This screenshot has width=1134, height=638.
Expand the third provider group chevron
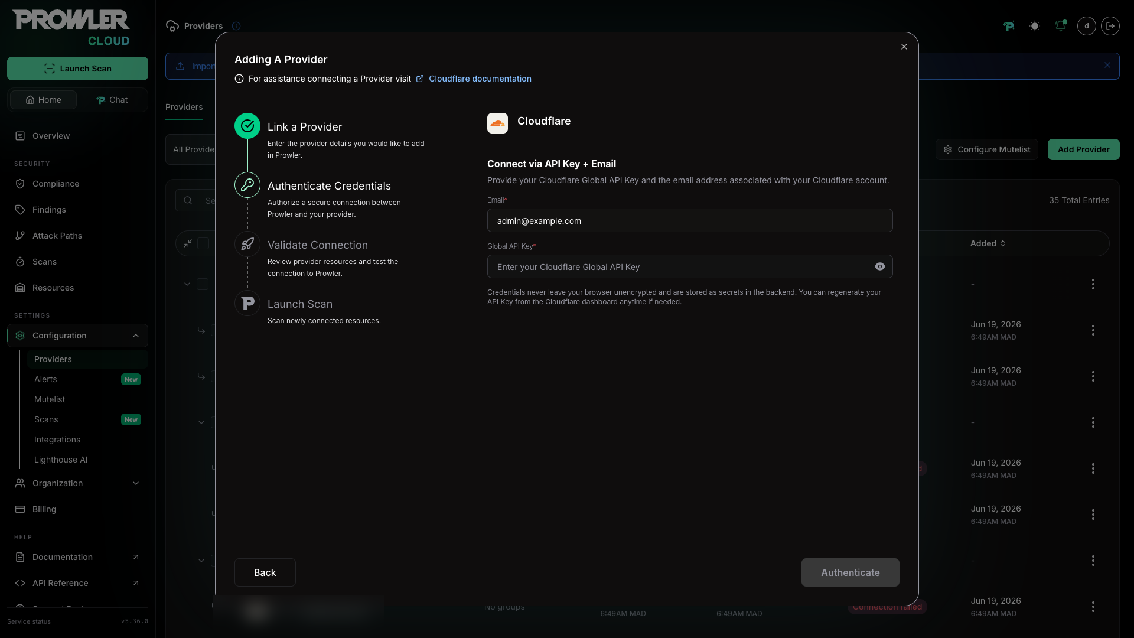point(201,561)
